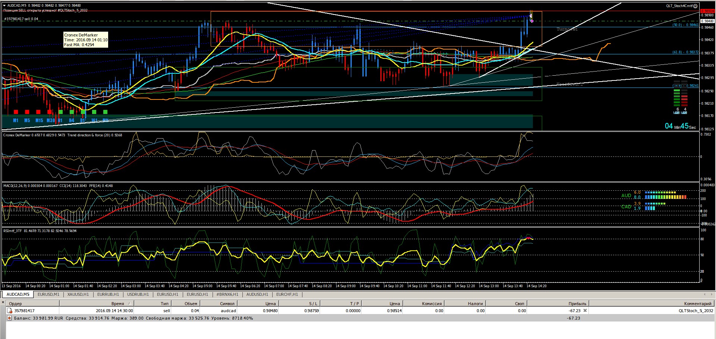
Task: Select the sell arrow marker on chart
Action: click(531, 16)
